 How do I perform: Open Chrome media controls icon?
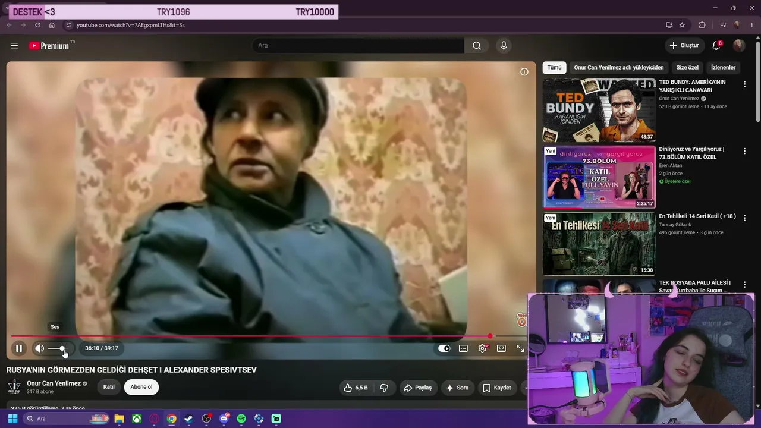click(x=723, y=25)
